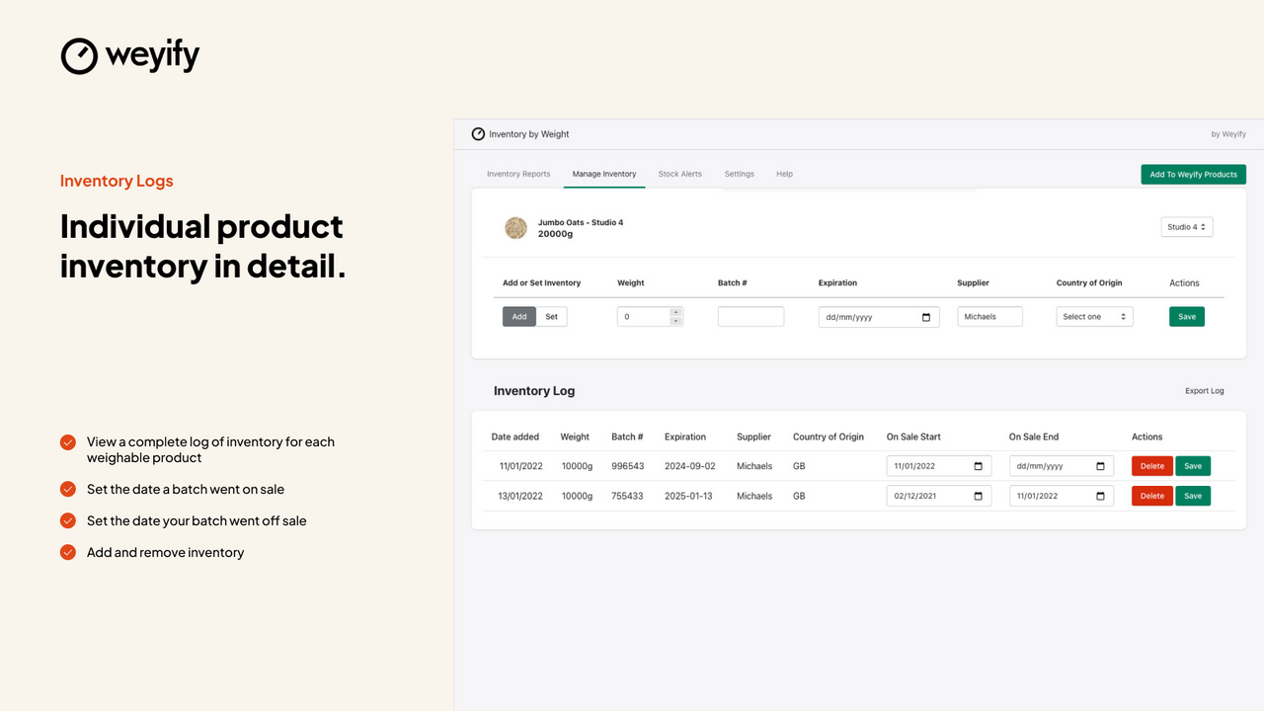1264x711 pixels.
Task: Open the Country of Origin Select one dropdown
Action: click(1095, 317)
